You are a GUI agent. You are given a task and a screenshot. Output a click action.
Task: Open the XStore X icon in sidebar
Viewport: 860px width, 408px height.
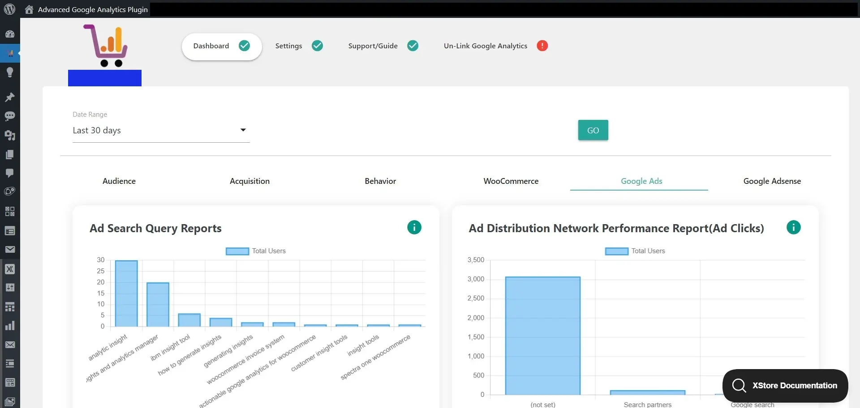pos(10,269)
